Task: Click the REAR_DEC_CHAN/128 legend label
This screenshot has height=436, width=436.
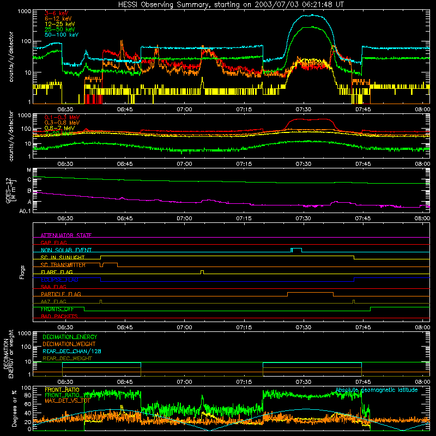Action: tap(72, 351)
